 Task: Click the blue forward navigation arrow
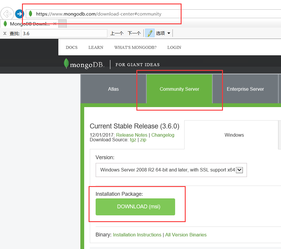pos(19,14)
